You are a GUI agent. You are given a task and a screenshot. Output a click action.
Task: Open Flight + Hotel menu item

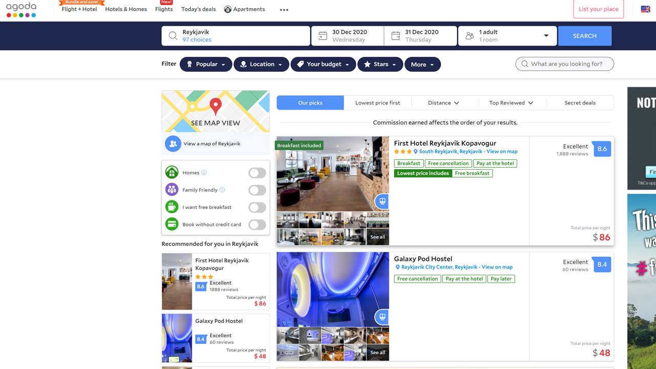[x=79, y=9]
